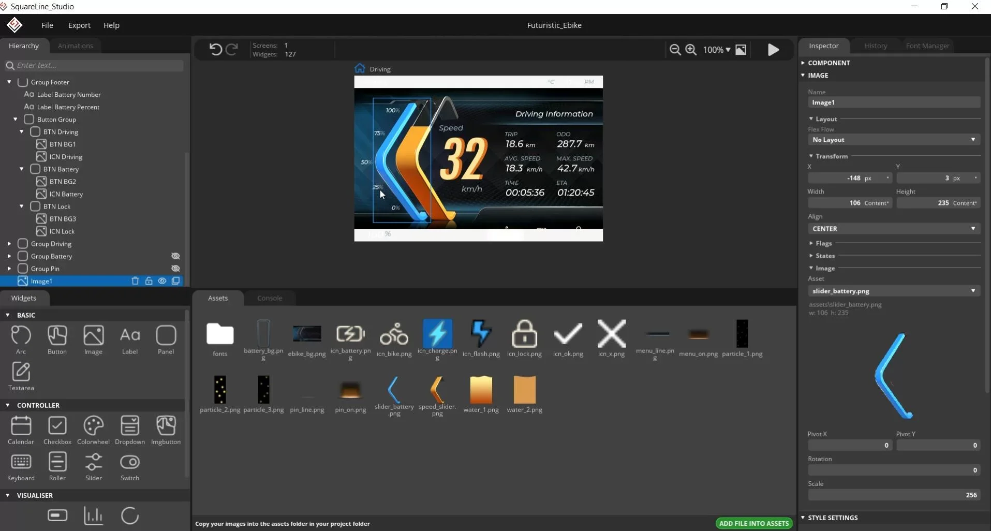The width and height of the screenshot is (991, 531).
Task: Collapse the Button Group node
Action: (x=15, y=119)
